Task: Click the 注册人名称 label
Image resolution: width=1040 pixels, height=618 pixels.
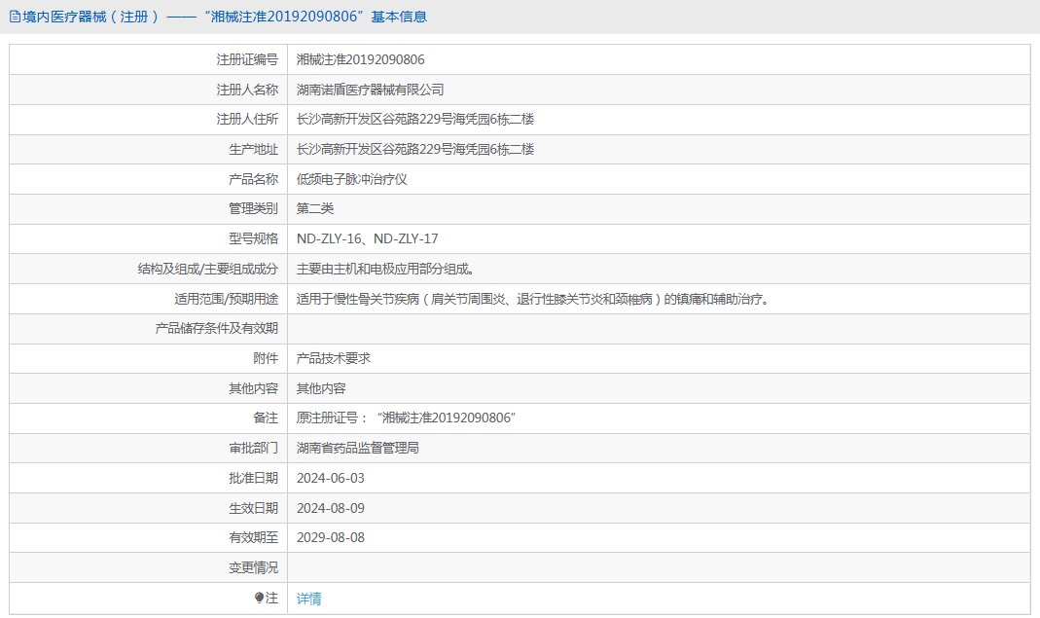Action: tap(247, 90)
